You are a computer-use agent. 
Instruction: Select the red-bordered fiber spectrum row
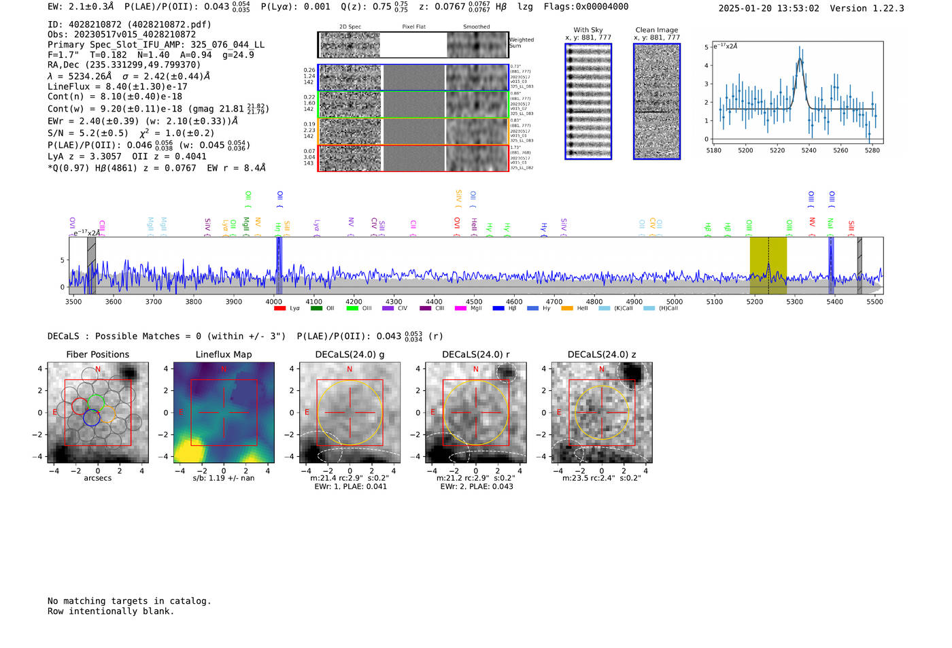click(413, 158)
